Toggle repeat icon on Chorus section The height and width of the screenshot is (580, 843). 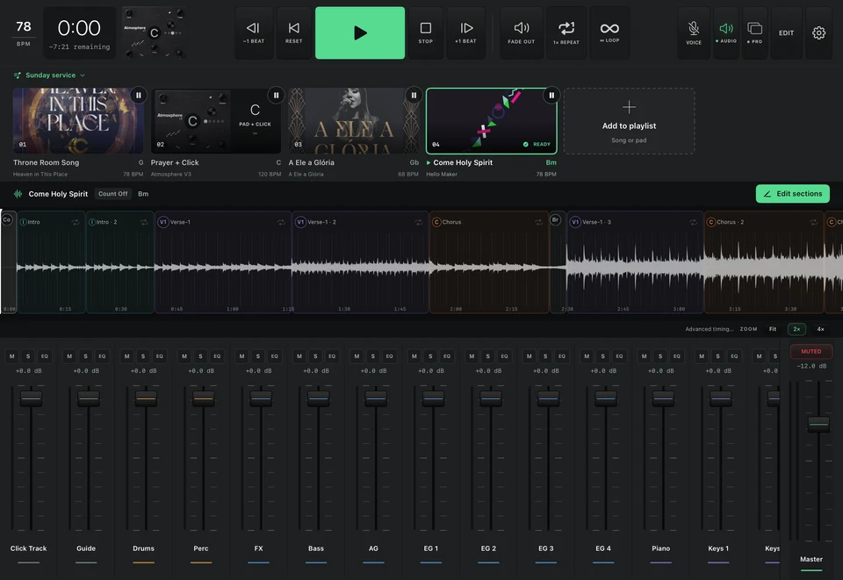(x=538, y=222)
